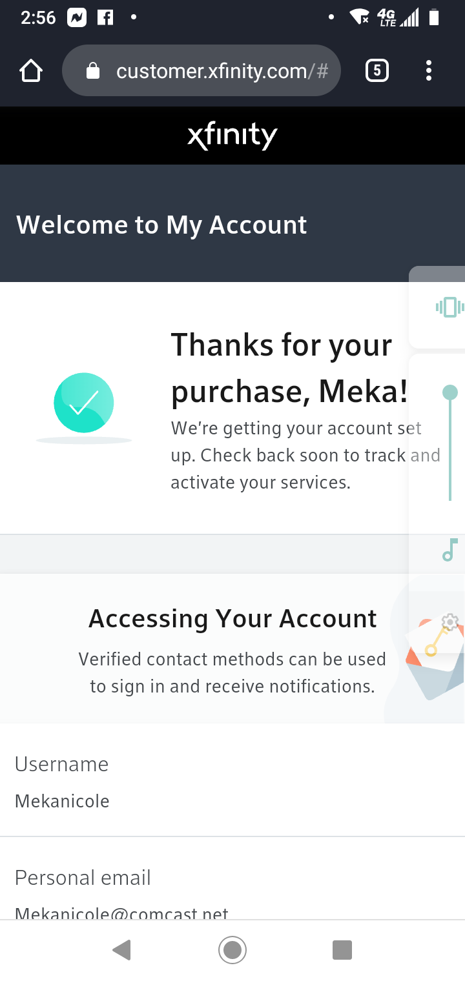Tap the Facebook notification icon in status bar
The height and width of the screenshot is (981, 465).
pos(105,17)
